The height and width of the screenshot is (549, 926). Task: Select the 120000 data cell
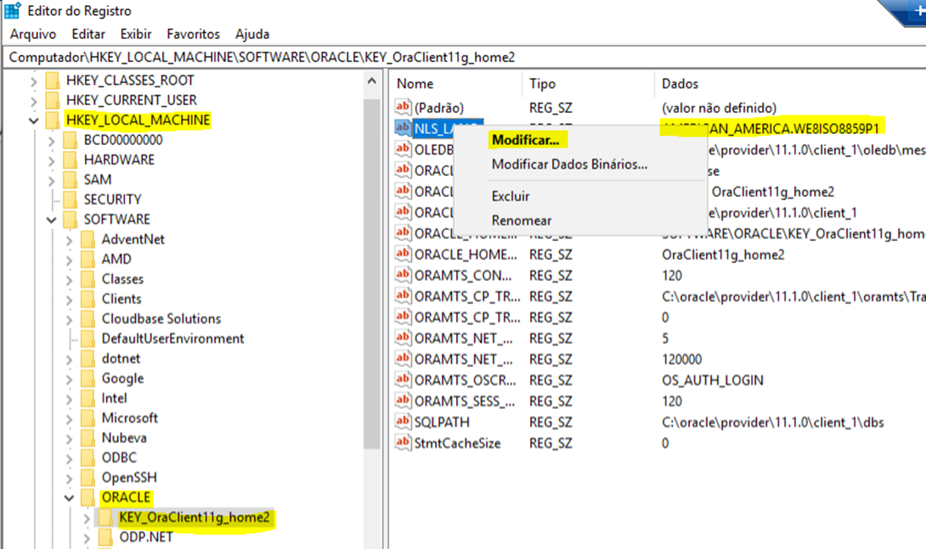coord(681,359)
